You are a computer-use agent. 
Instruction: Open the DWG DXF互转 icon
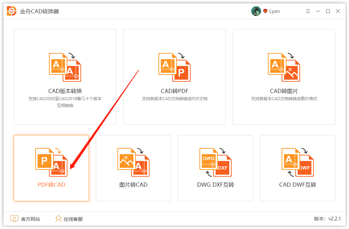click(x=216, y=162)
